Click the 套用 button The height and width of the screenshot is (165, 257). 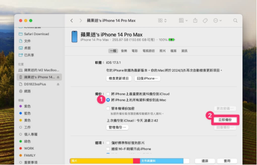point(227,161)
